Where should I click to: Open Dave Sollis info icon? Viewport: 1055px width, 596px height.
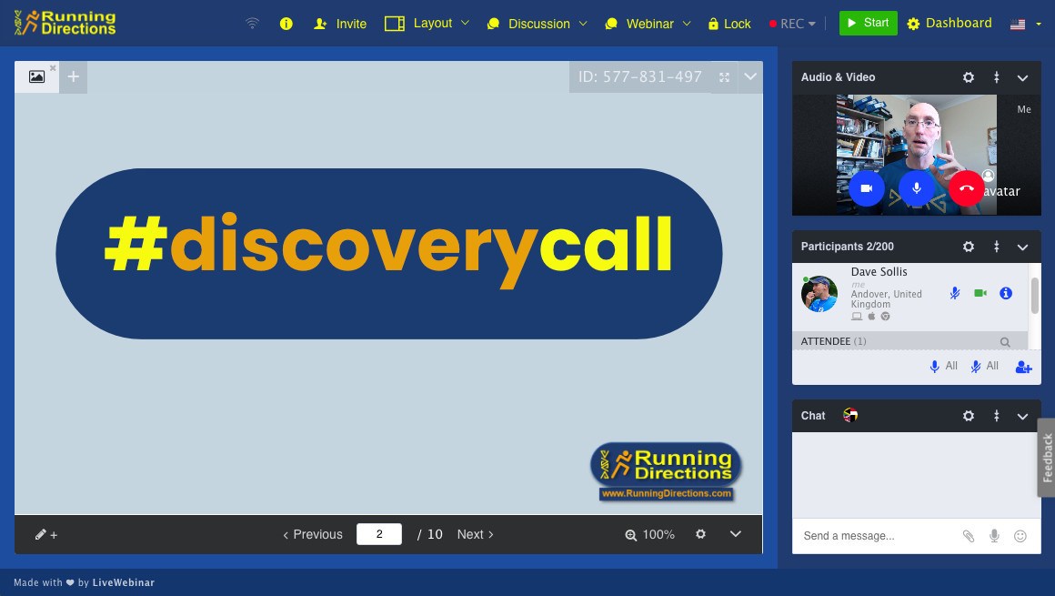pyautogui.click(x=1006, y=293)
